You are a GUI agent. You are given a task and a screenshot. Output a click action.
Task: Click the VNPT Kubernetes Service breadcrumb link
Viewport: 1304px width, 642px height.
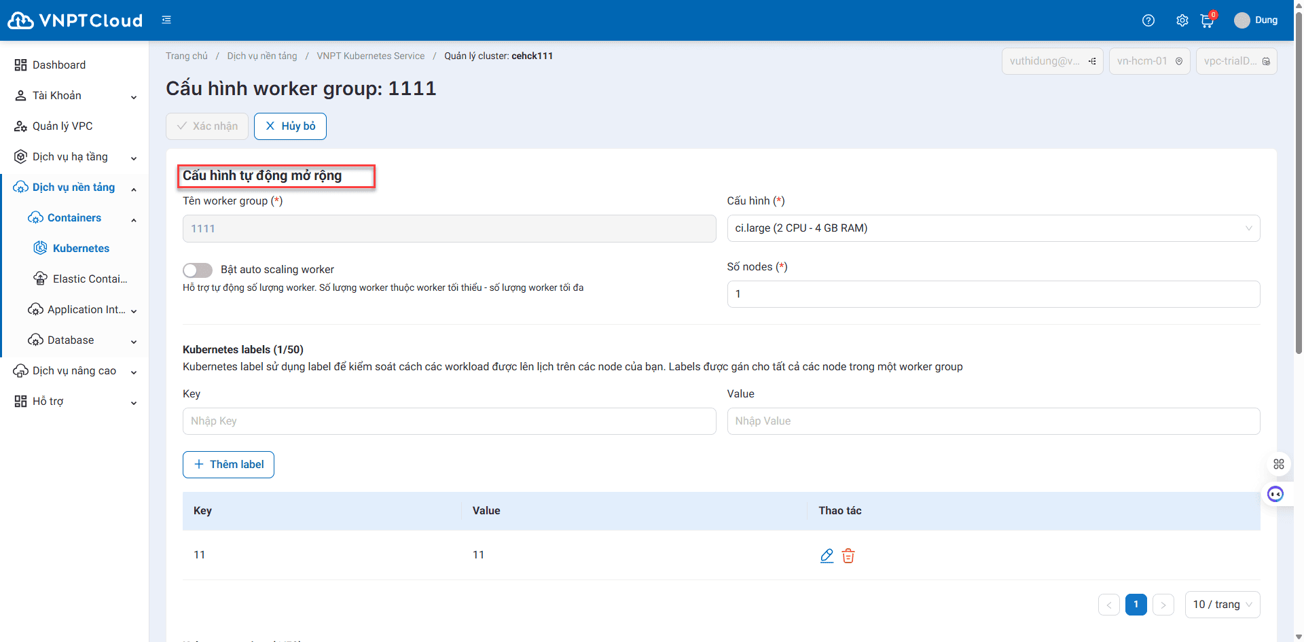coord(370,56)
